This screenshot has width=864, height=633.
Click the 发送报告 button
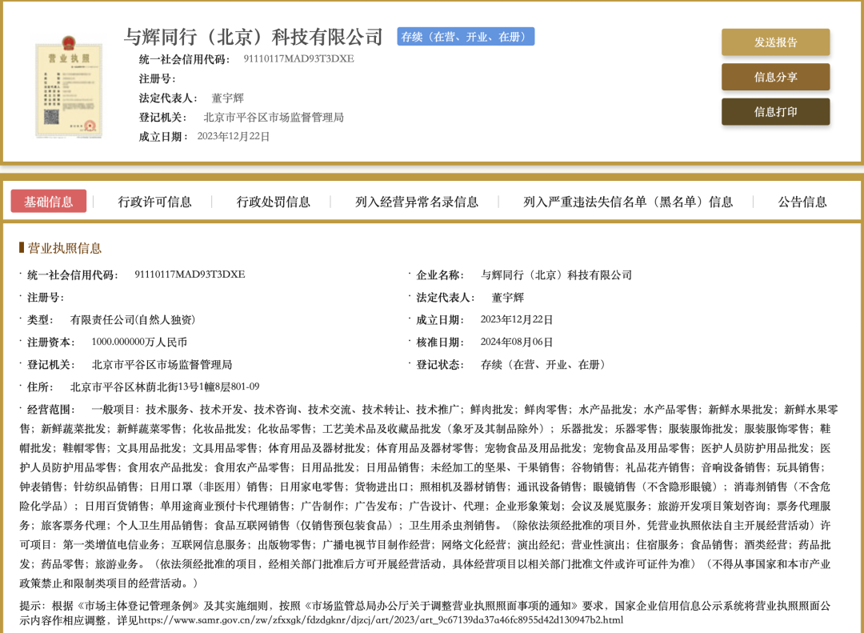click(x=775, y=42)
